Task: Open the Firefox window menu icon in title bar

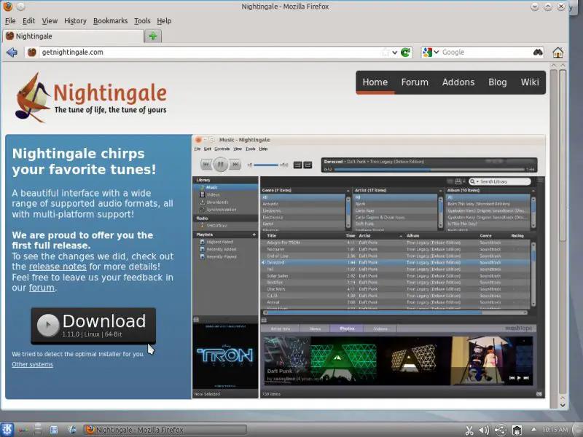Action: pos(7,7)
